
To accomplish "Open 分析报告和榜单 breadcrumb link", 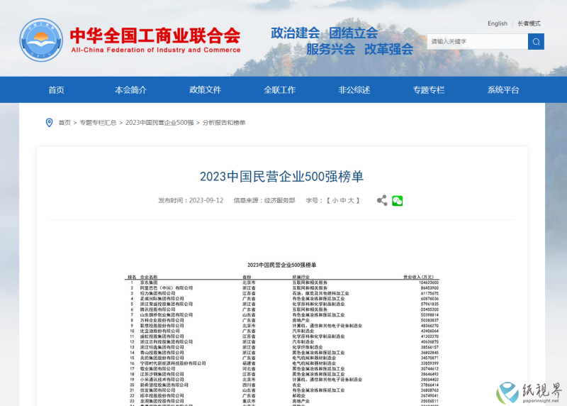I will click(x=224, y=123).
